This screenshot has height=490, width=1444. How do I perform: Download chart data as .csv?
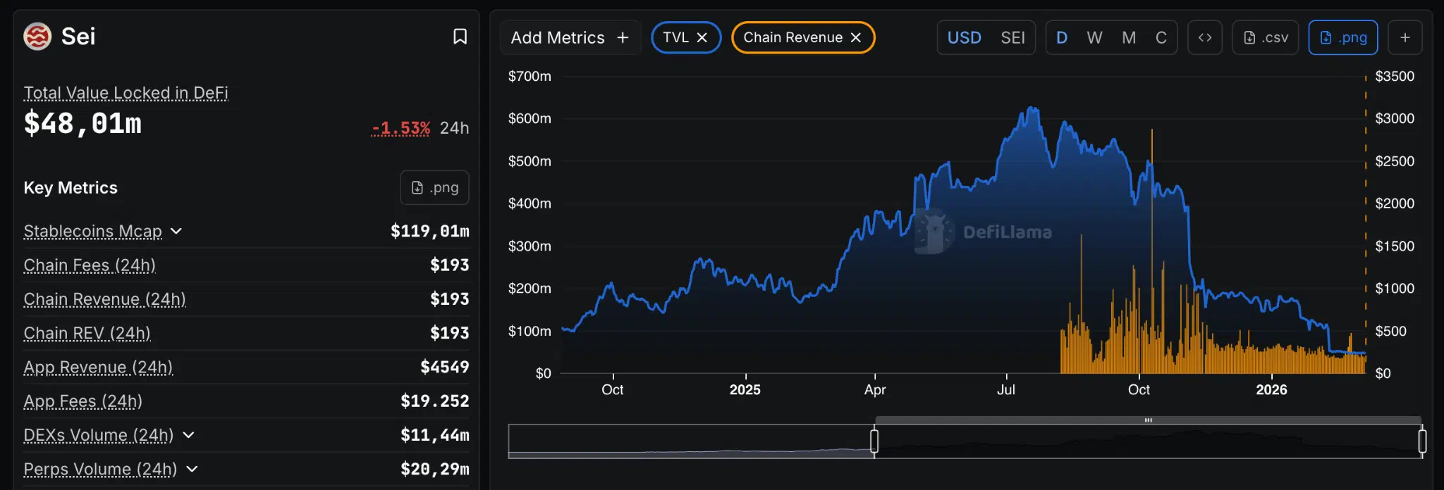(1266, 37)
